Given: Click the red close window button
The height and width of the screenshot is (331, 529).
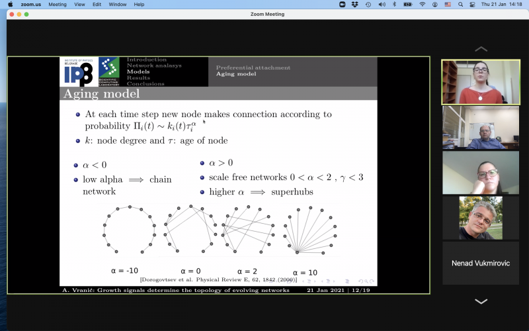Looking at the screenshot, I should (x=12, y=14).
